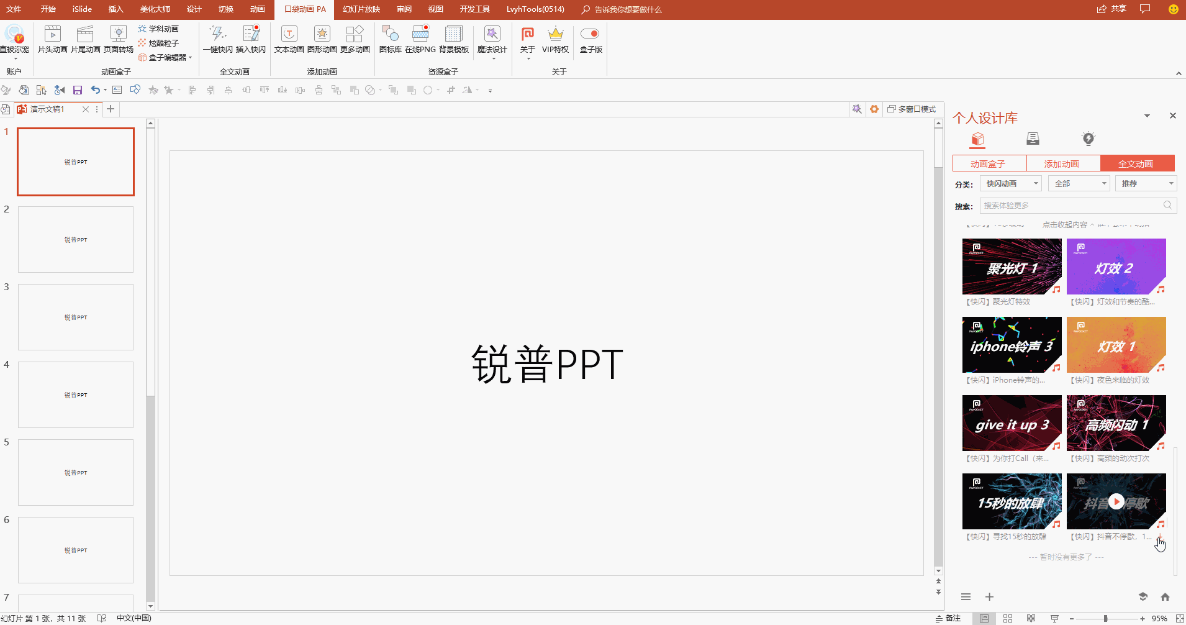Click the VIP特权 crown icon
This screenshot has width=1186, height=625.
[x=555, y=39]
